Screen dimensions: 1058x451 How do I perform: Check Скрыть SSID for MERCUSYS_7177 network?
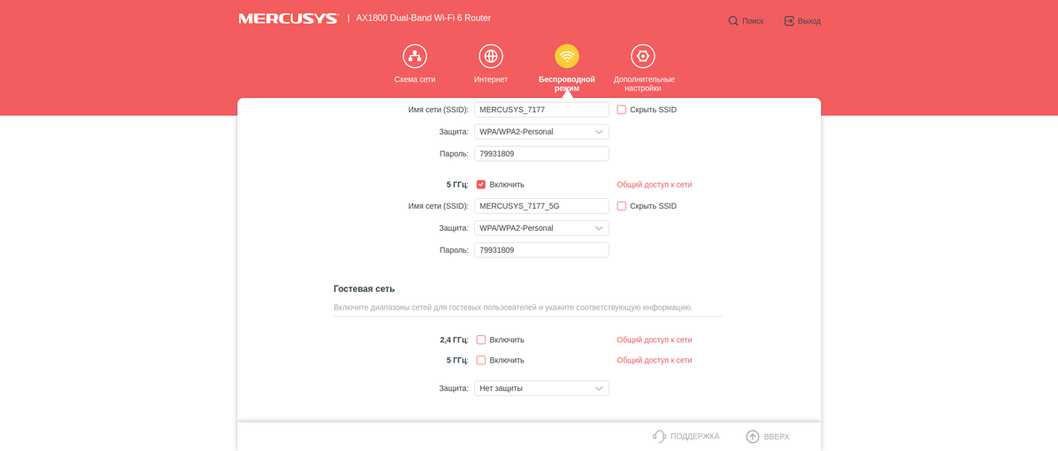[622, 110]
